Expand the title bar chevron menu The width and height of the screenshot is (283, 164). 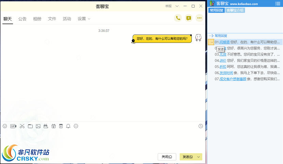pos(177,6)
